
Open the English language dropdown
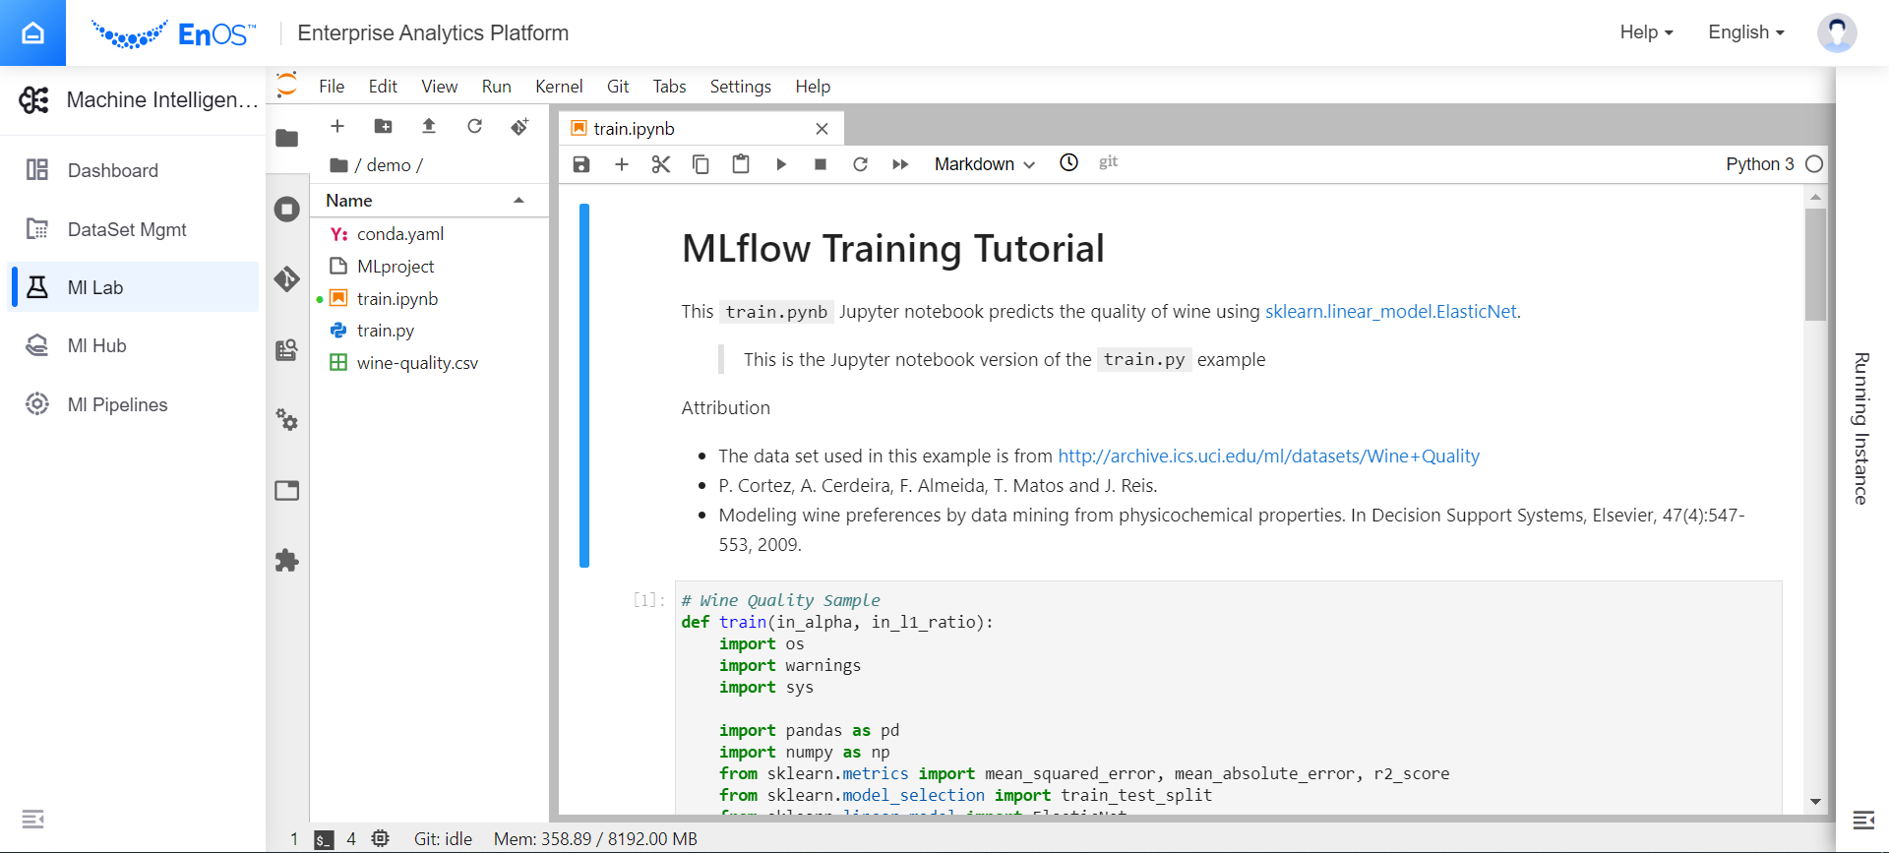point(1746,32)
